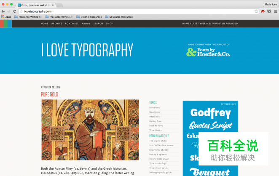The height and width of the screenshot is (176, 279).
Task: Go to Fontwall in the site navigation
Action: pyautogui.click(x=72, y=24)
